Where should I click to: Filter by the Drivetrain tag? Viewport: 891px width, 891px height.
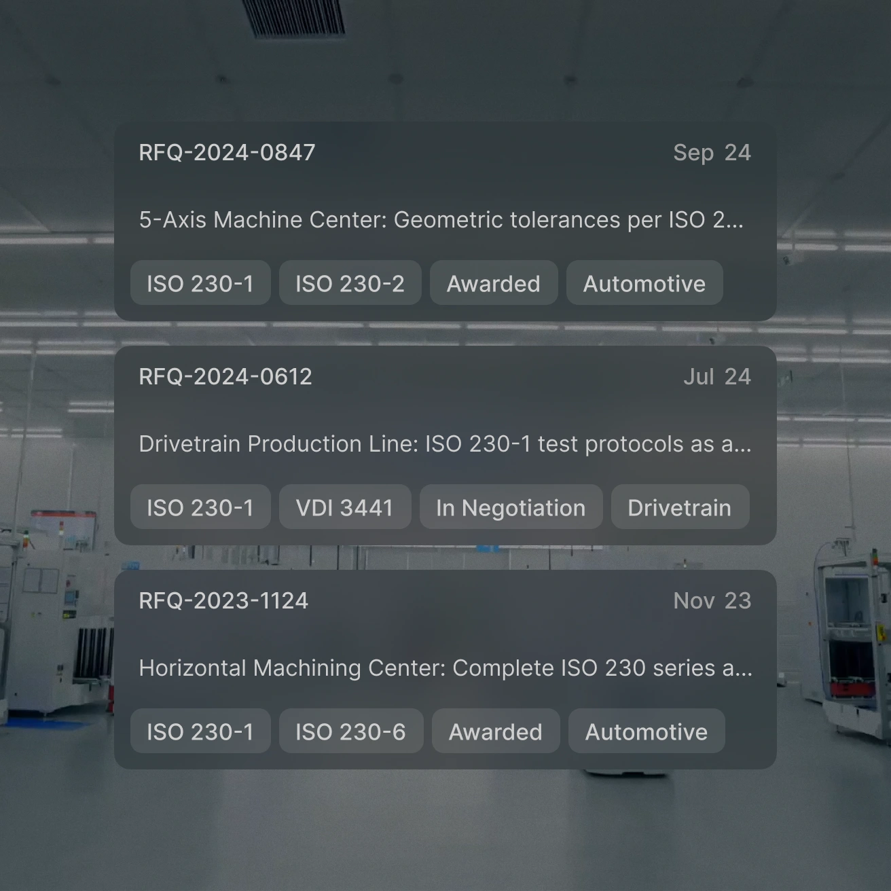click(x=680, y=507)
